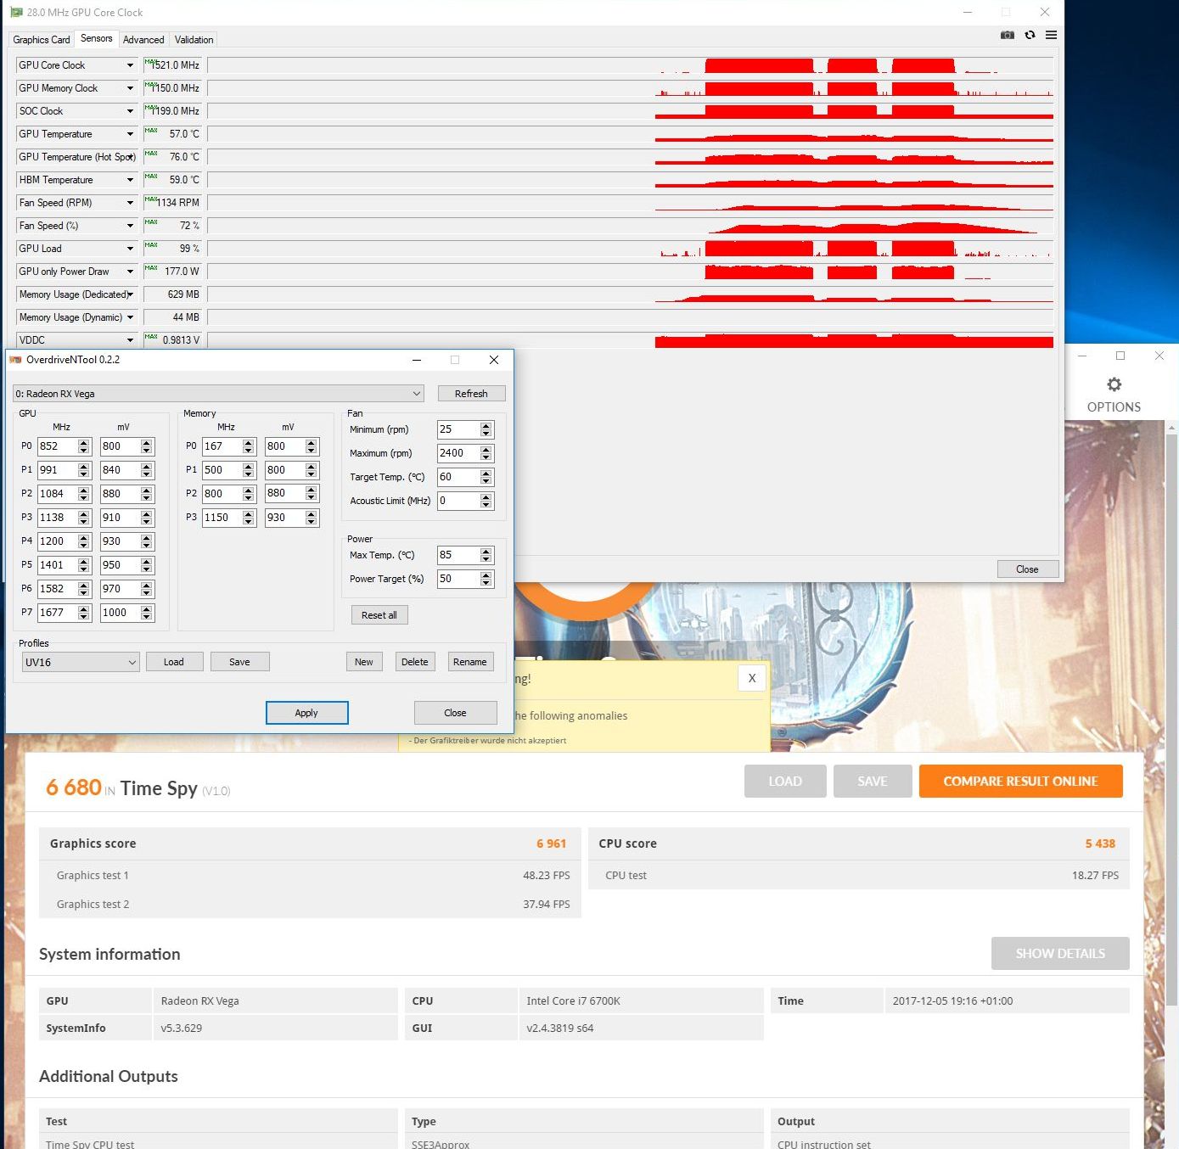Open GPU only Power Draw dropdown
Screen dimensions: 1179x1149
coord(130,272)
